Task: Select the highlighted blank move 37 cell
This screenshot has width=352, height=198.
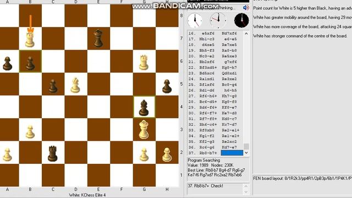Action: pos(232,153)
